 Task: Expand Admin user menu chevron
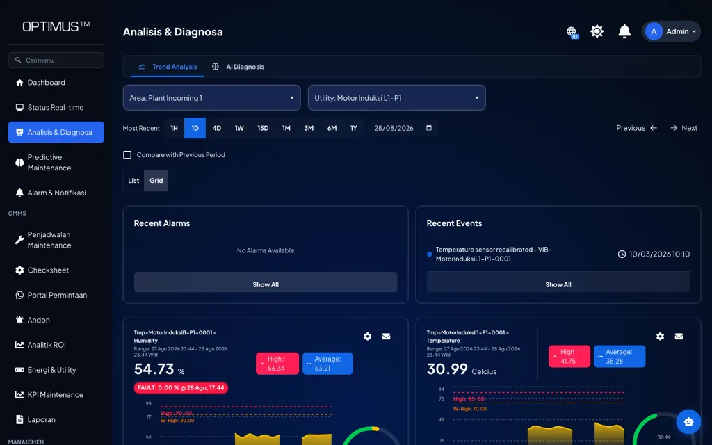[694, 32]
